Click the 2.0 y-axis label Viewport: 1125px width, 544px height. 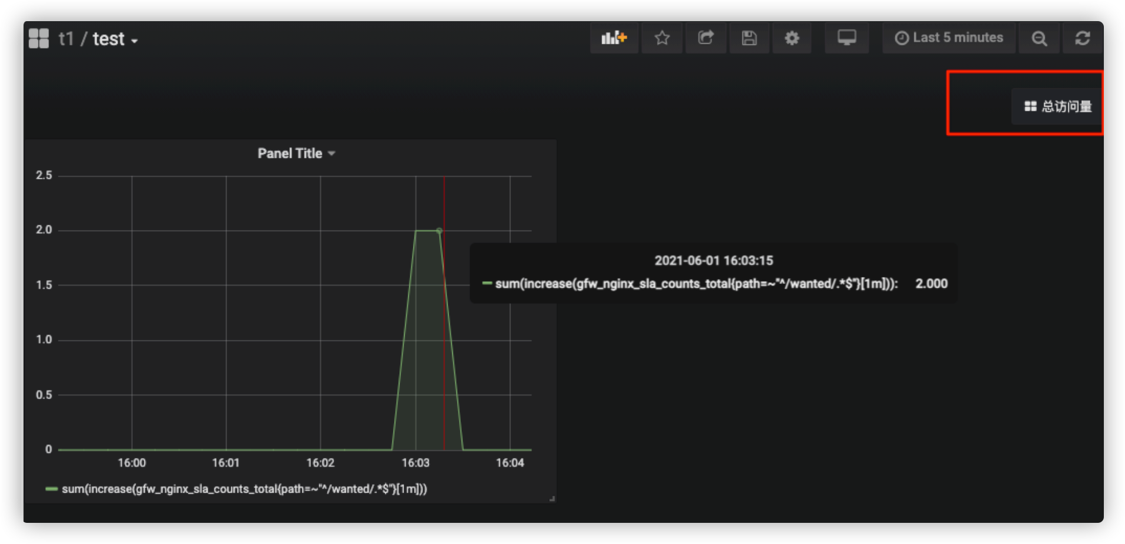[44, 230]
